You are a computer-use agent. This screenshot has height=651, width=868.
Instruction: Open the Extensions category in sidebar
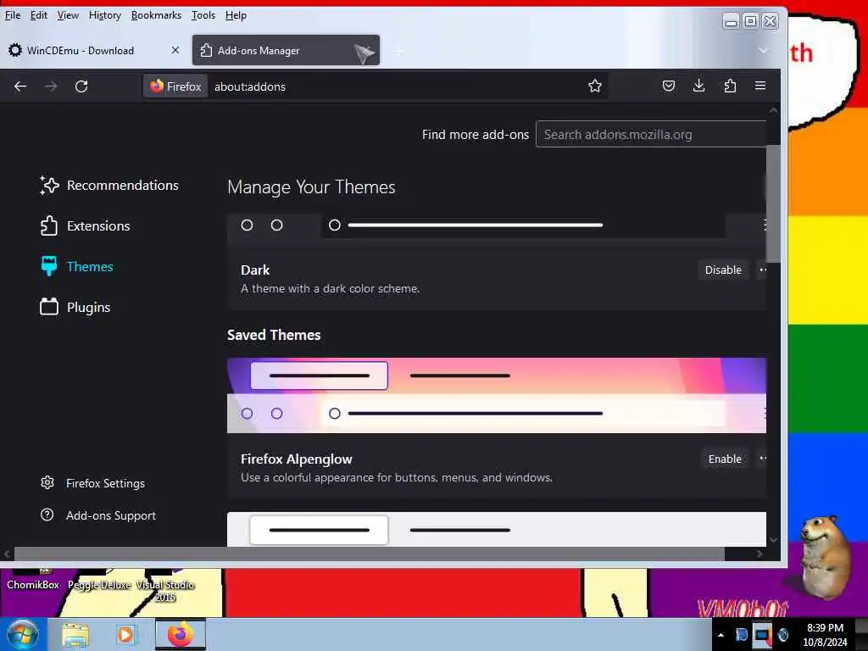86,225
